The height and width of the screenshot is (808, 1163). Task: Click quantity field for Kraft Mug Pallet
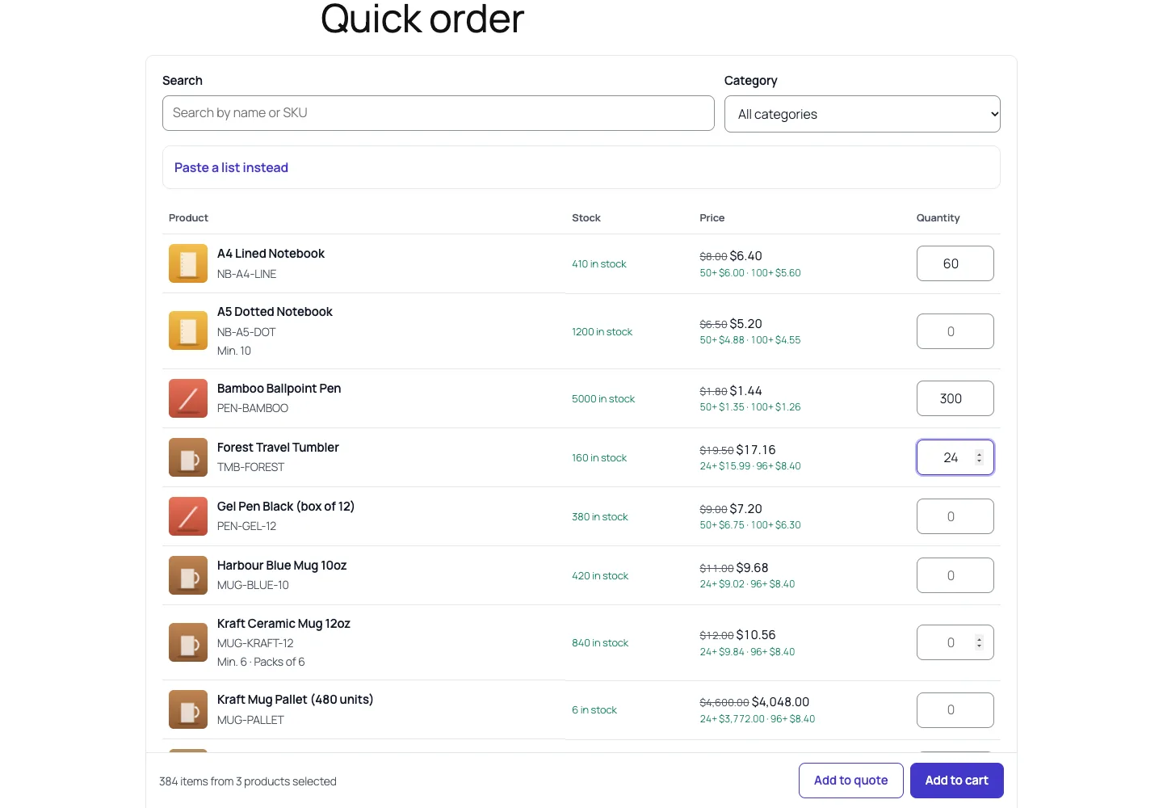(955, 710)
